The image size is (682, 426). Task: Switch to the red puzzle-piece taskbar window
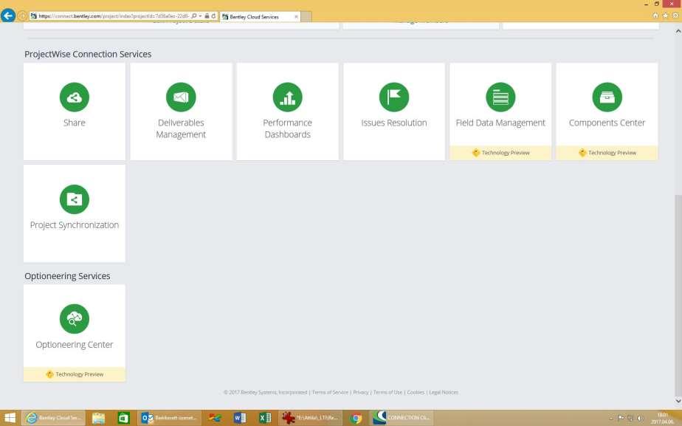[310, 418]
